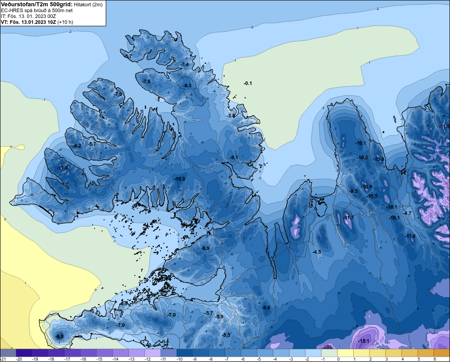Click the '-11.7' temperature label

coord(349,218)
